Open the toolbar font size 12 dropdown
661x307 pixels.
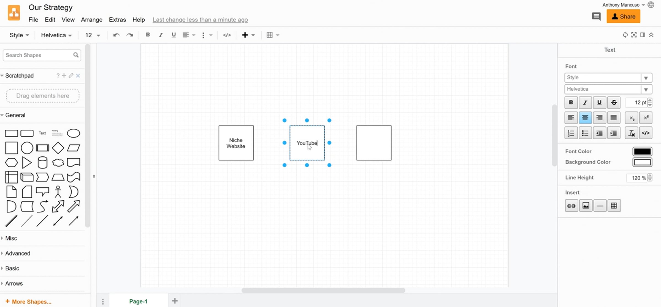coord(93,35)
